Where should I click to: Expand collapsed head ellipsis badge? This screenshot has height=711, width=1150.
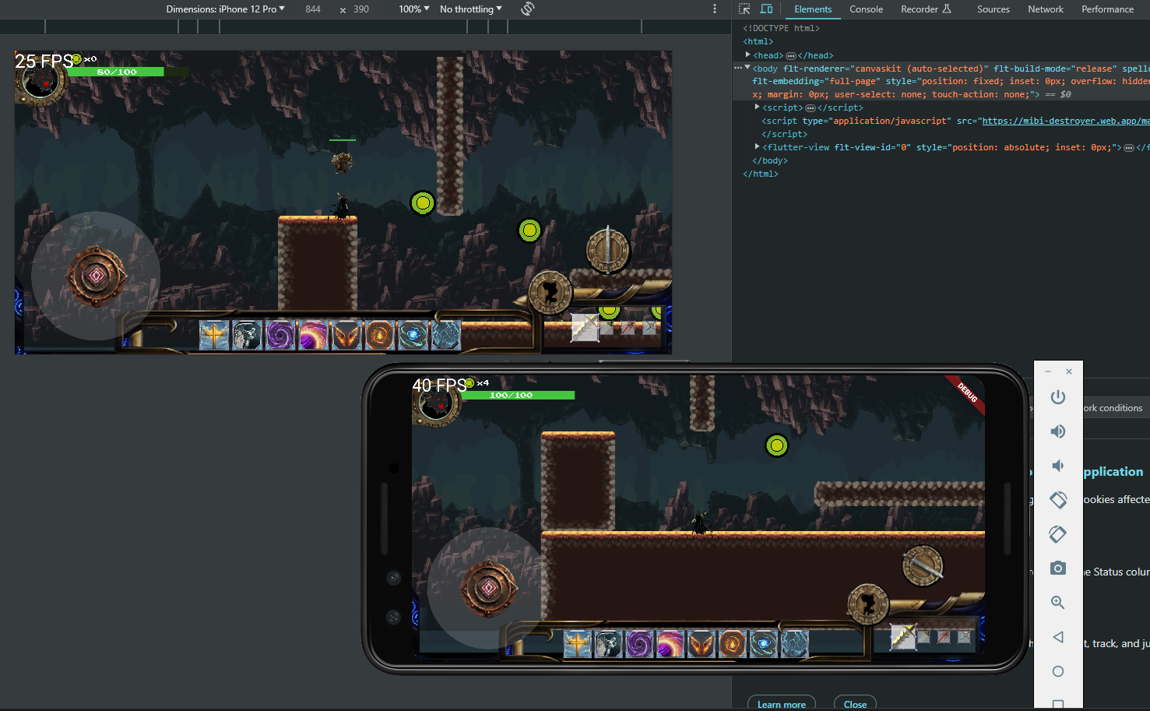point(790,55)
